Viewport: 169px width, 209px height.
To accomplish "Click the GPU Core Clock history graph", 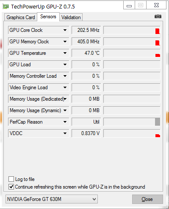I will point(132,30).
